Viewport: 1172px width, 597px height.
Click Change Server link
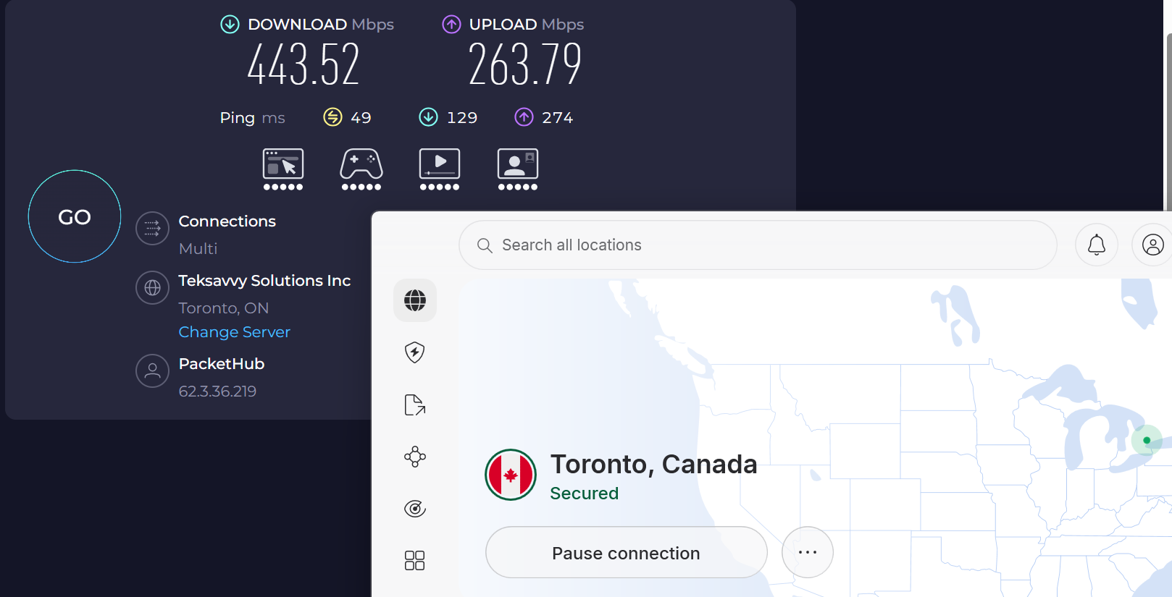(234, 332)
